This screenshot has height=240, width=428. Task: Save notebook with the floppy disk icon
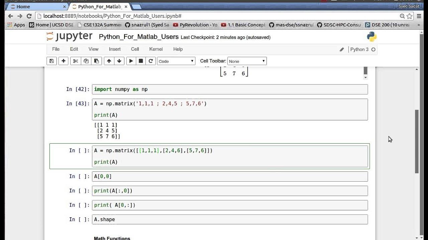pyautogui.click(x=51, y=61)
